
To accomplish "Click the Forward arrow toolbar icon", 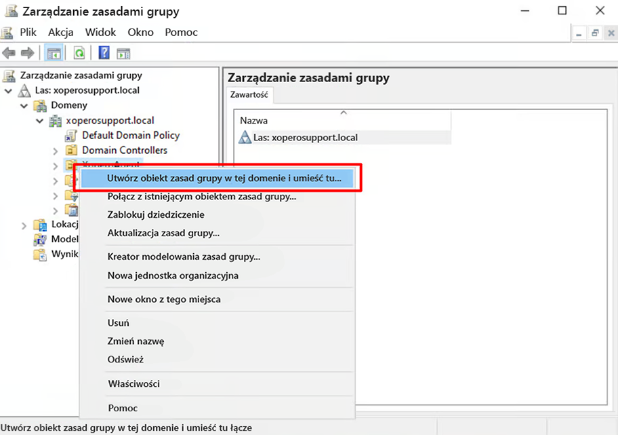I will tap(27, 53).
